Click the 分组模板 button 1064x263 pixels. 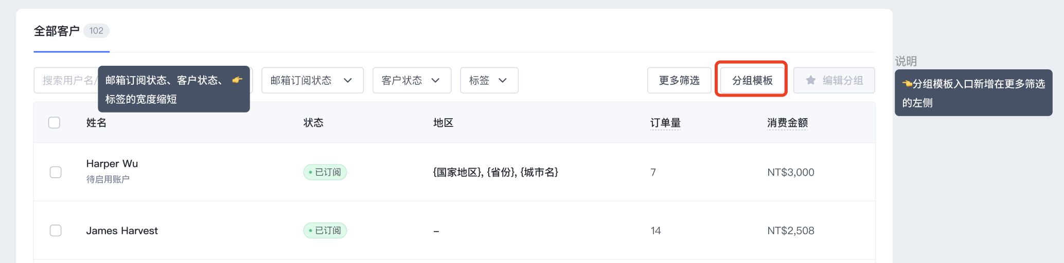752,80
